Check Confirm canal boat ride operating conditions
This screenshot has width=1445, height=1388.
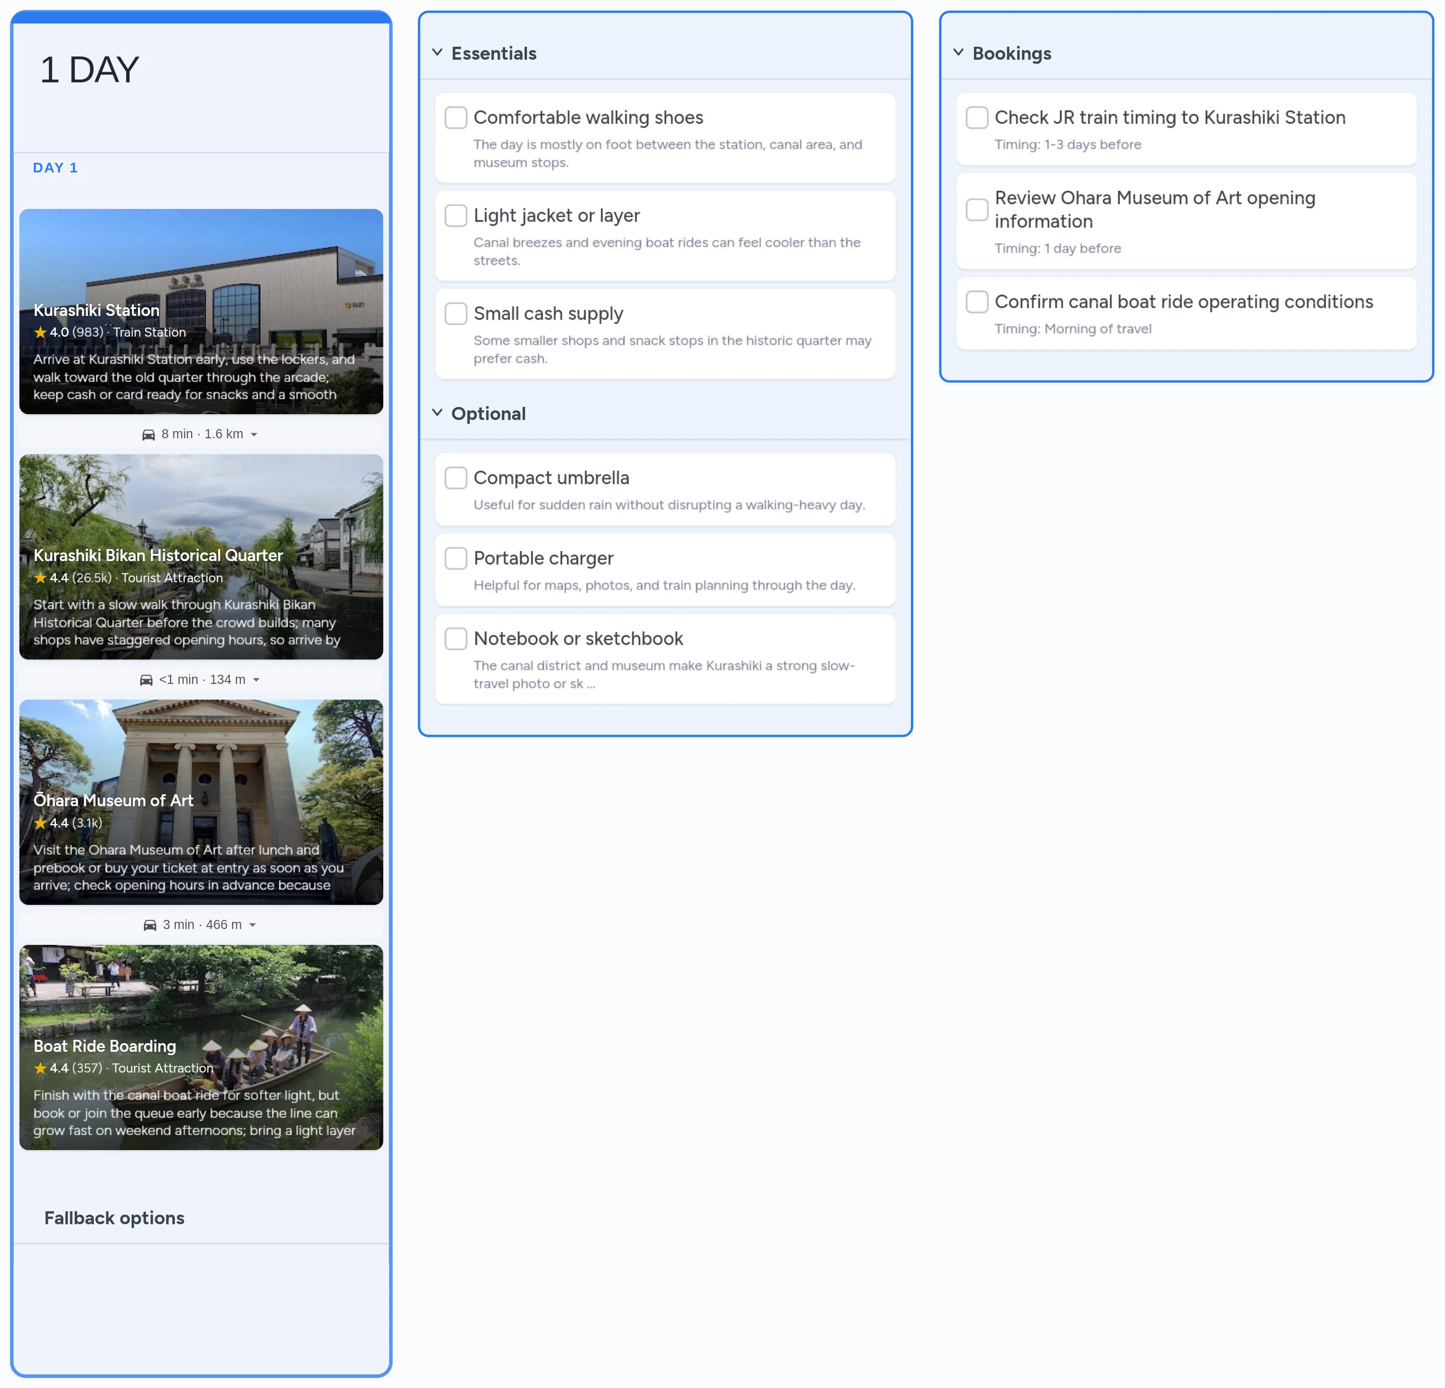point(977,301)
